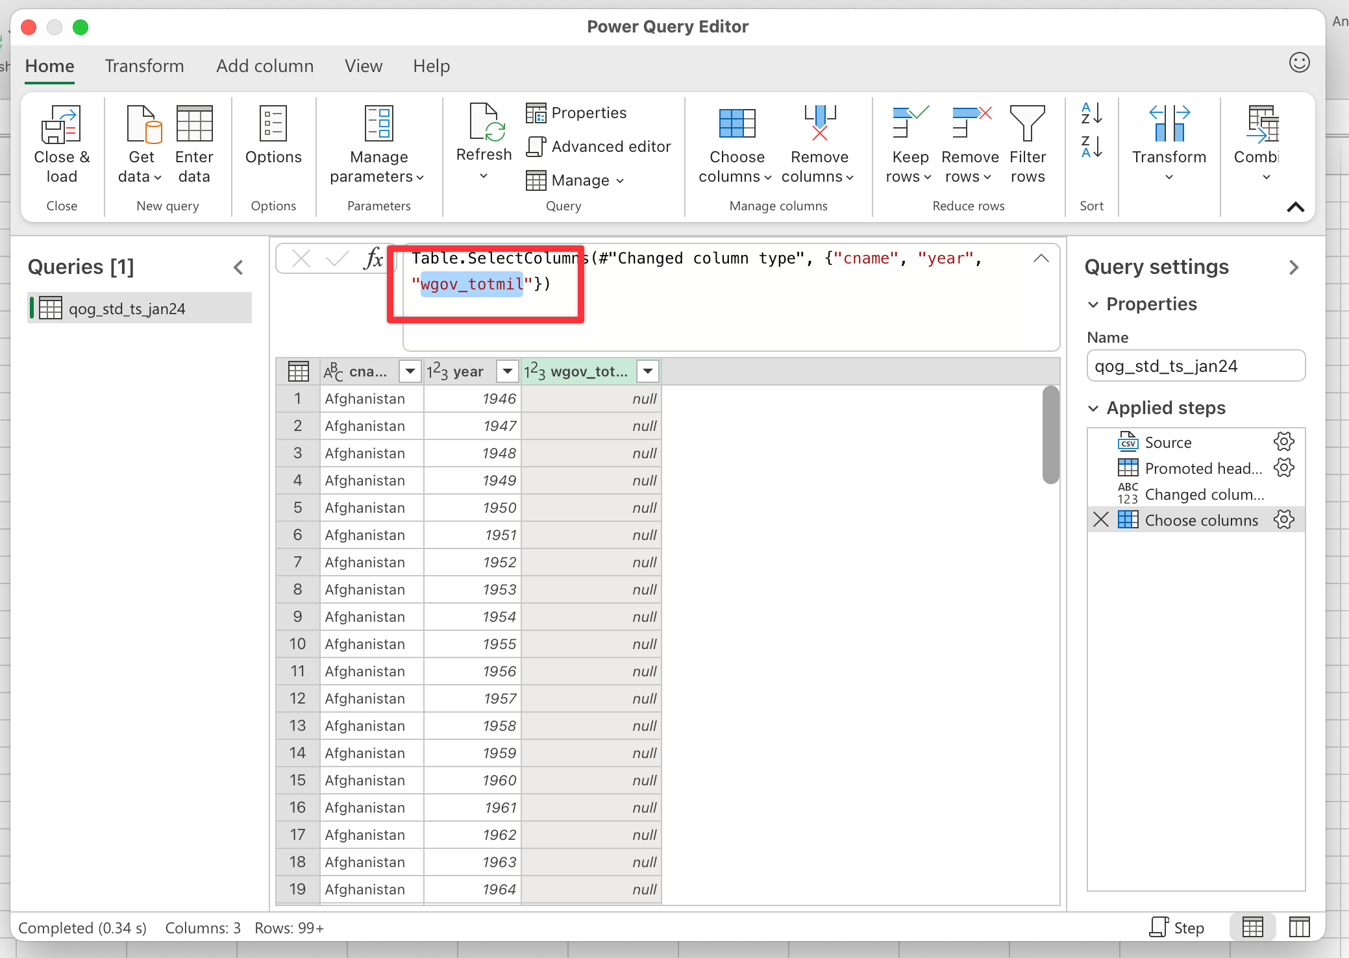This screenshot has width=1349, height=958.
Task: Click the Transform ribbon group icon
Action: [1169, 123]
